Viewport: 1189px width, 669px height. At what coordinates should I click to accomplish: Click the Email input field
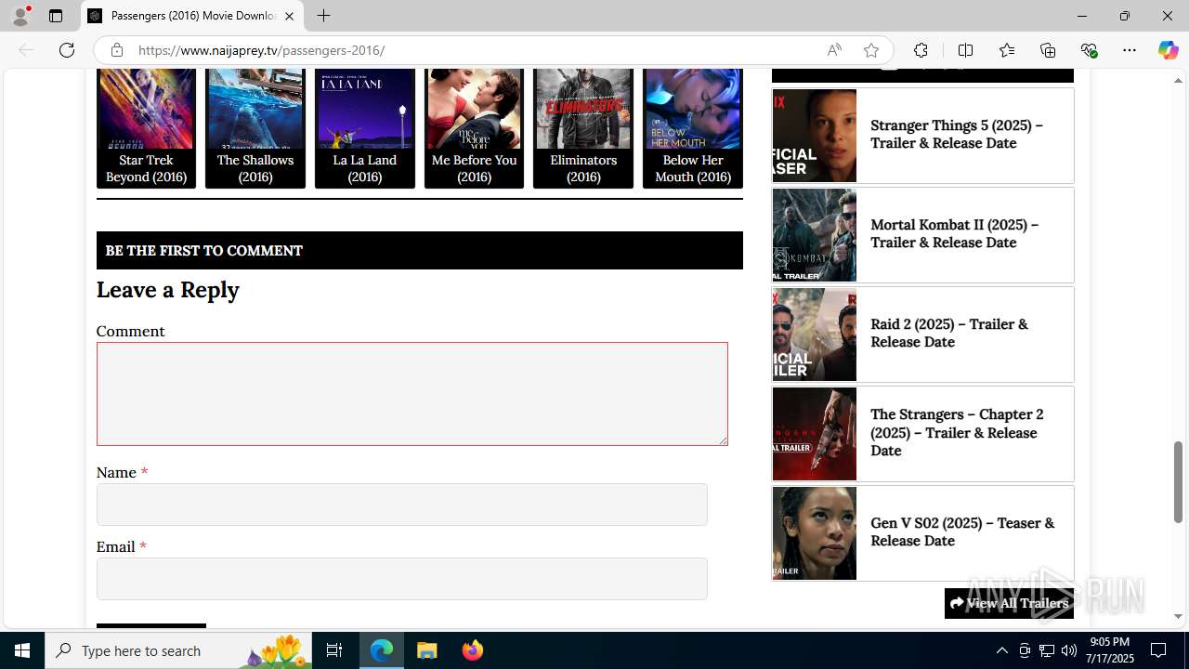click(402, 579)
